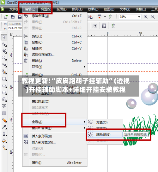Choose 叠印轮廓(O) menu entry

point(55,101)
